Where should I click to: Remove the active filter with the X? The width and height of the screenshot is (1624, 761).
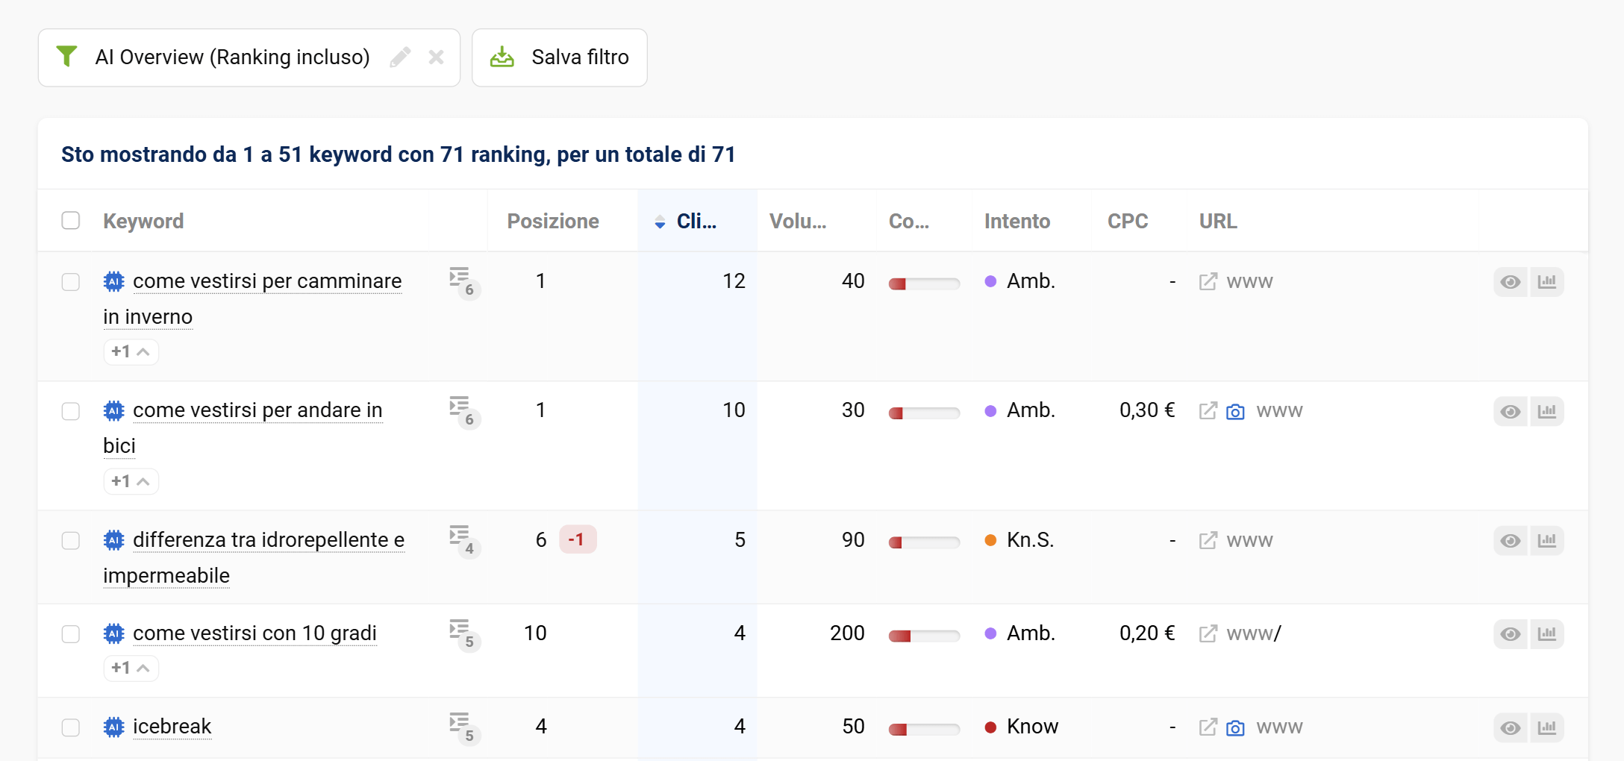pyautogui.click(x=437, y=57)
